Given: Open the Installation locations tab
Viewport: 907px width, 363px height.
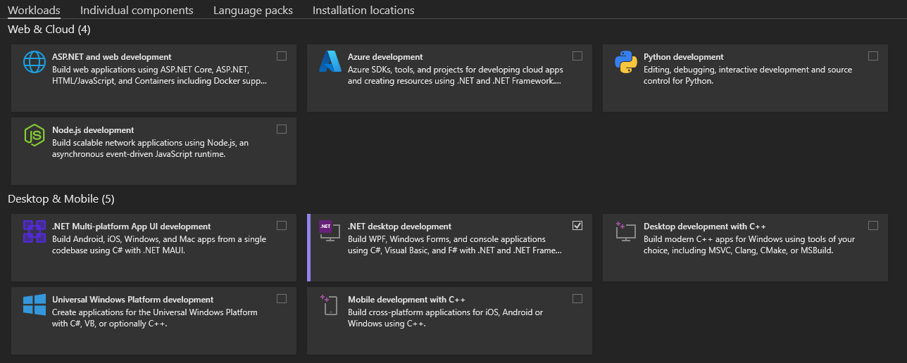Looking at the screenshot, I should click(363, 11).
